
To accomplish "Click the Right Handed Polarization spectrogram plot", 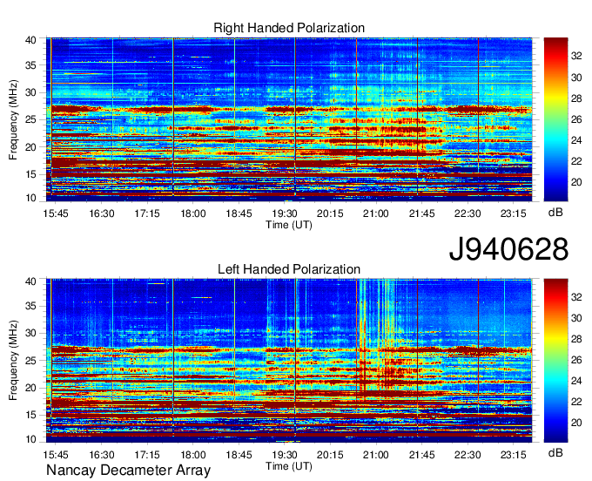I will (289, 119).
